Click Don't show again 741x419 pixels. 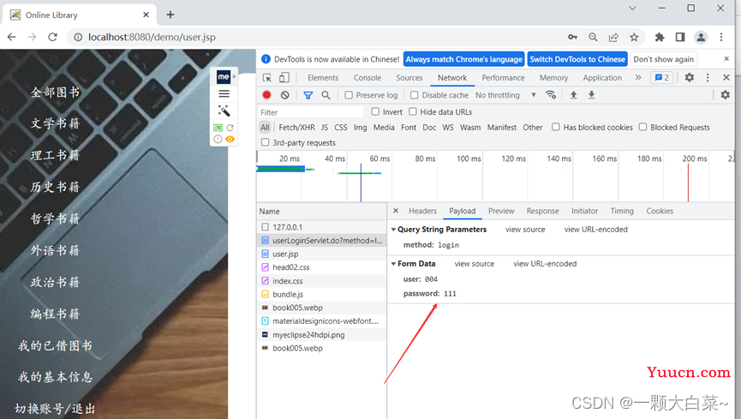point(664,59)
